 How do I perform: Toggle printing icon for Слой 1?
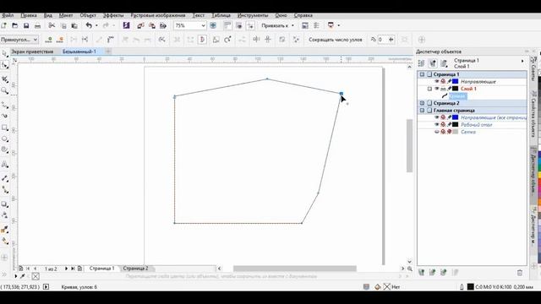click(x=443, y=89)
